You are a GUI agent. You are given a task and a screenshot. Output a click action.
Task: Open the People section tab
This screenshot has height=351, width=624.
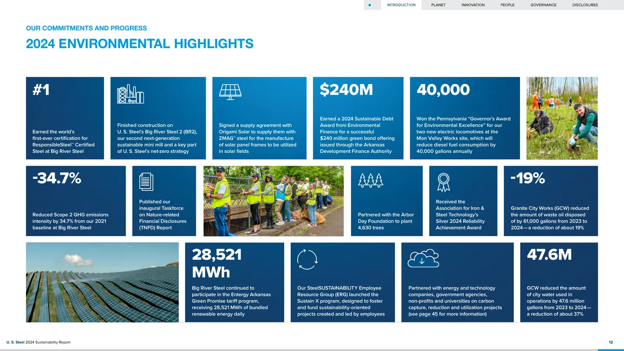507,5
